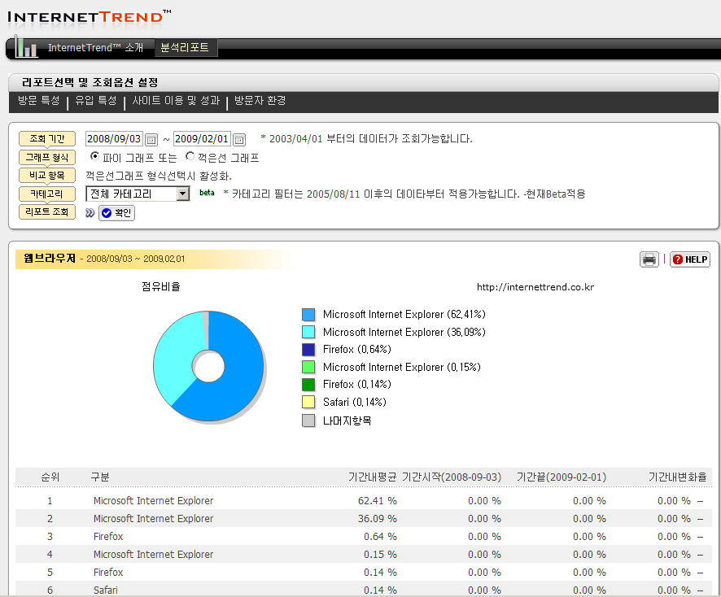Click the 카테고리 label button
The height and width of the screenshot is (597, 721).
(x=47, y=194)
